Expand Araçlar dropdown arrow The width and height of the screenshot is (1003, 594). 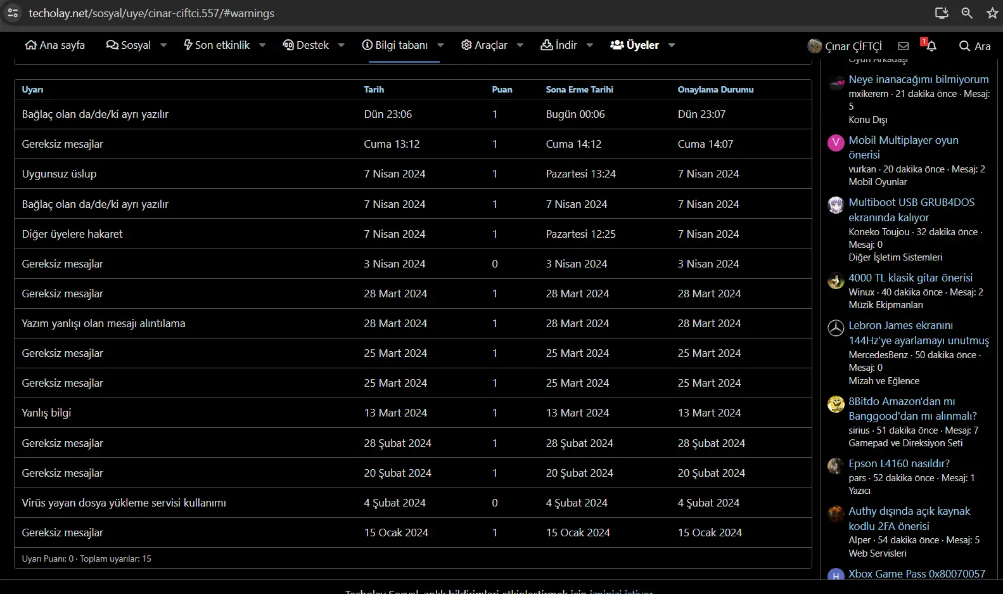coord(520,45)
